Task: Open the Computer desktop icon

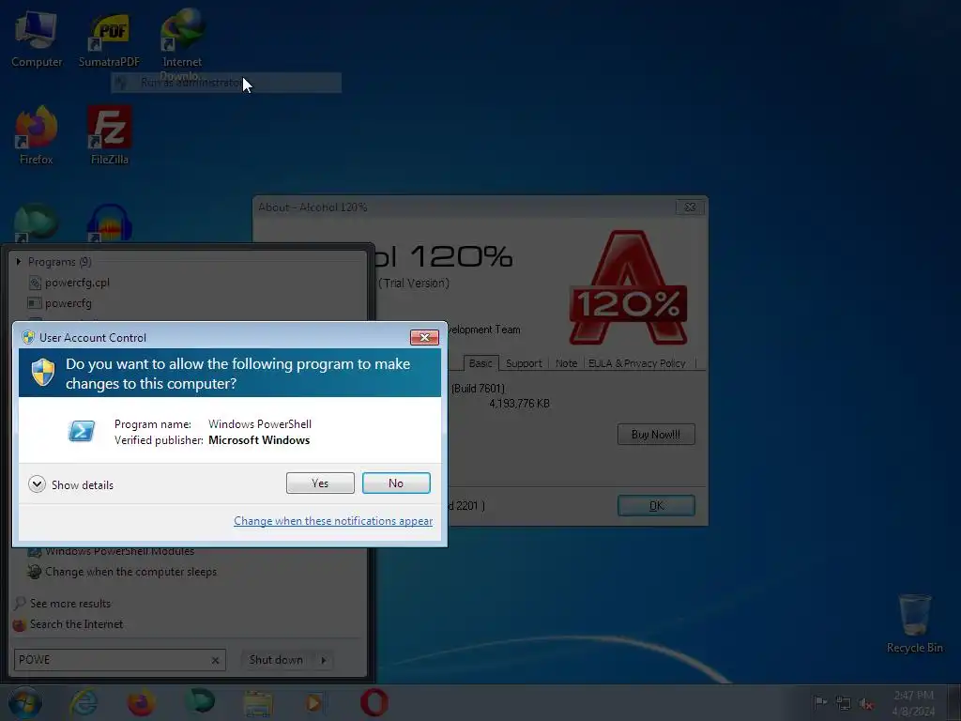Action: coord(37,39)
